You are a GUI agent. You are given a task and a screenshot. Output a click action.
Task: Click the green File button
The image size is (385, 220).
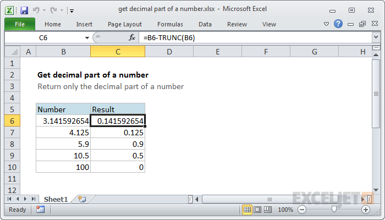(x=19, y=24)
